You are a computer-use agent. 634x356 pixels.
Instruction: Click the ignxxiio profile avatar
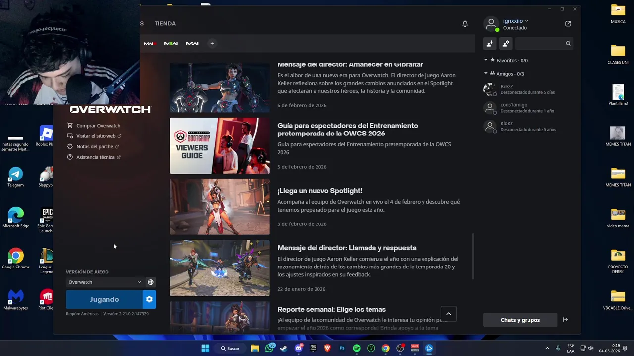(491, 24)
